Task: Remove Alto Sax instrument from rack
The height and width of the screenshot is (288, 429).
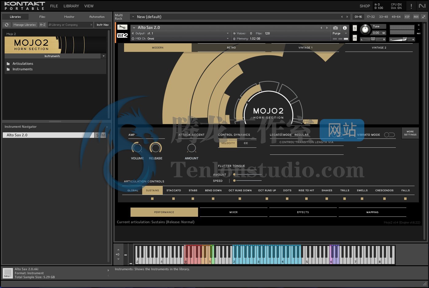Action: coord(419,25)
